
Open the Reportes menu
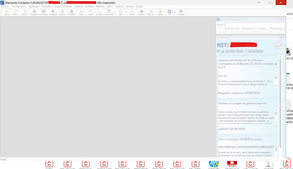click(x=100, y=6)
